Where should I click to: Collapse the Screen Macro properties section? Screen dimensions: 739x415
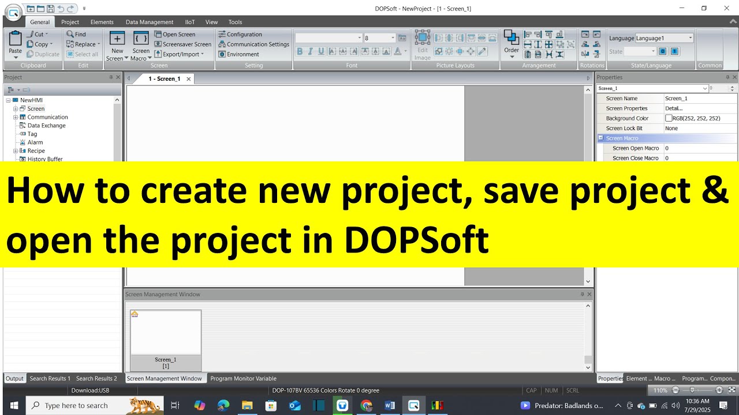click(x=600, y=138)
